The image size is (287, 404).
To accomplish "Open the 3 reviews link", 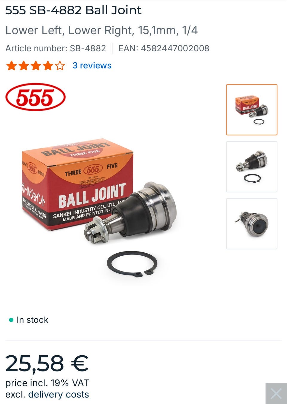I will coord(92,65).
